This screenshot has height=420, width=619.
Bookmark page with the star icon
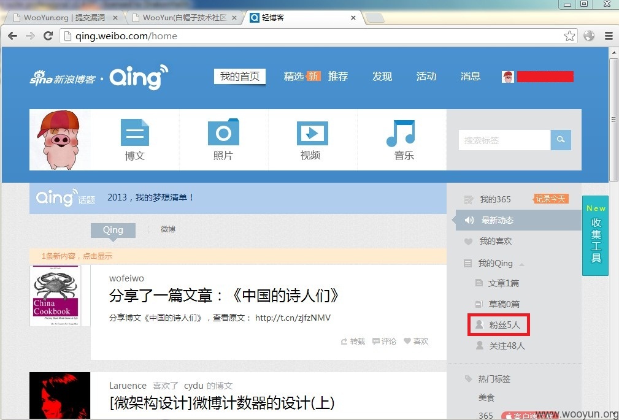pyautogui.click(x=569, y=36)
